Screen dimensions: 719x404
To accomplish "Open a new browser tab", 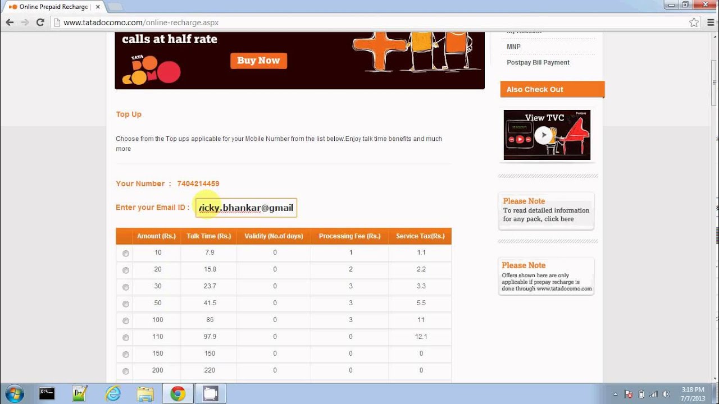I will coord(115,7).
